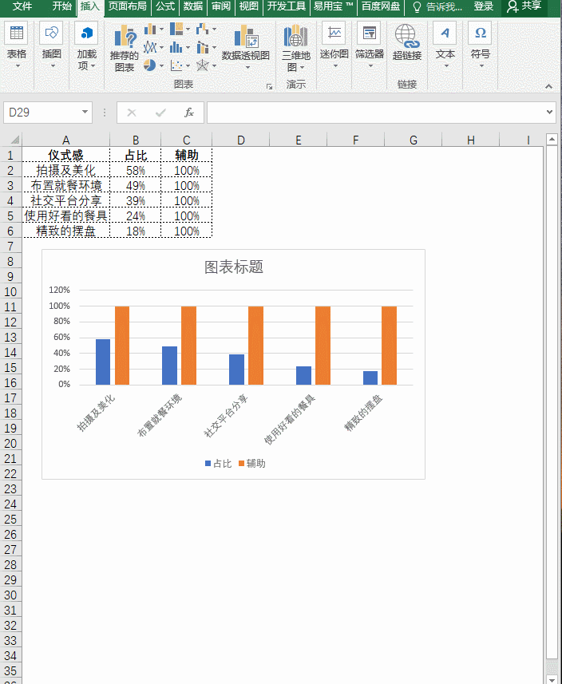Click the Share (共享) person icon

[x=513, y=6]
